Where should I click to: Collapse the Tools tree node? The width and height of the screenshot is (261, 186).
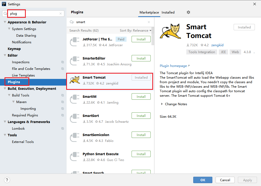(x=5, y=135)
